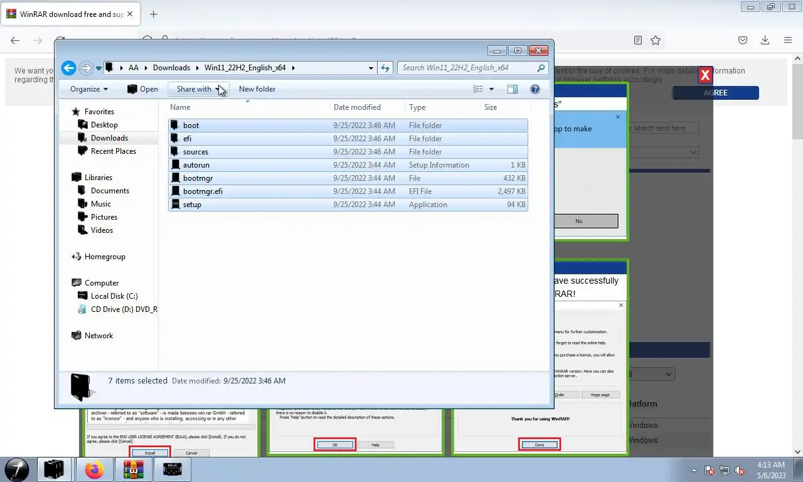Image resolution: width=803 pixels, height=482 pixels.
Task: Click the muted volume tray icon
Action: pos(740,470)
